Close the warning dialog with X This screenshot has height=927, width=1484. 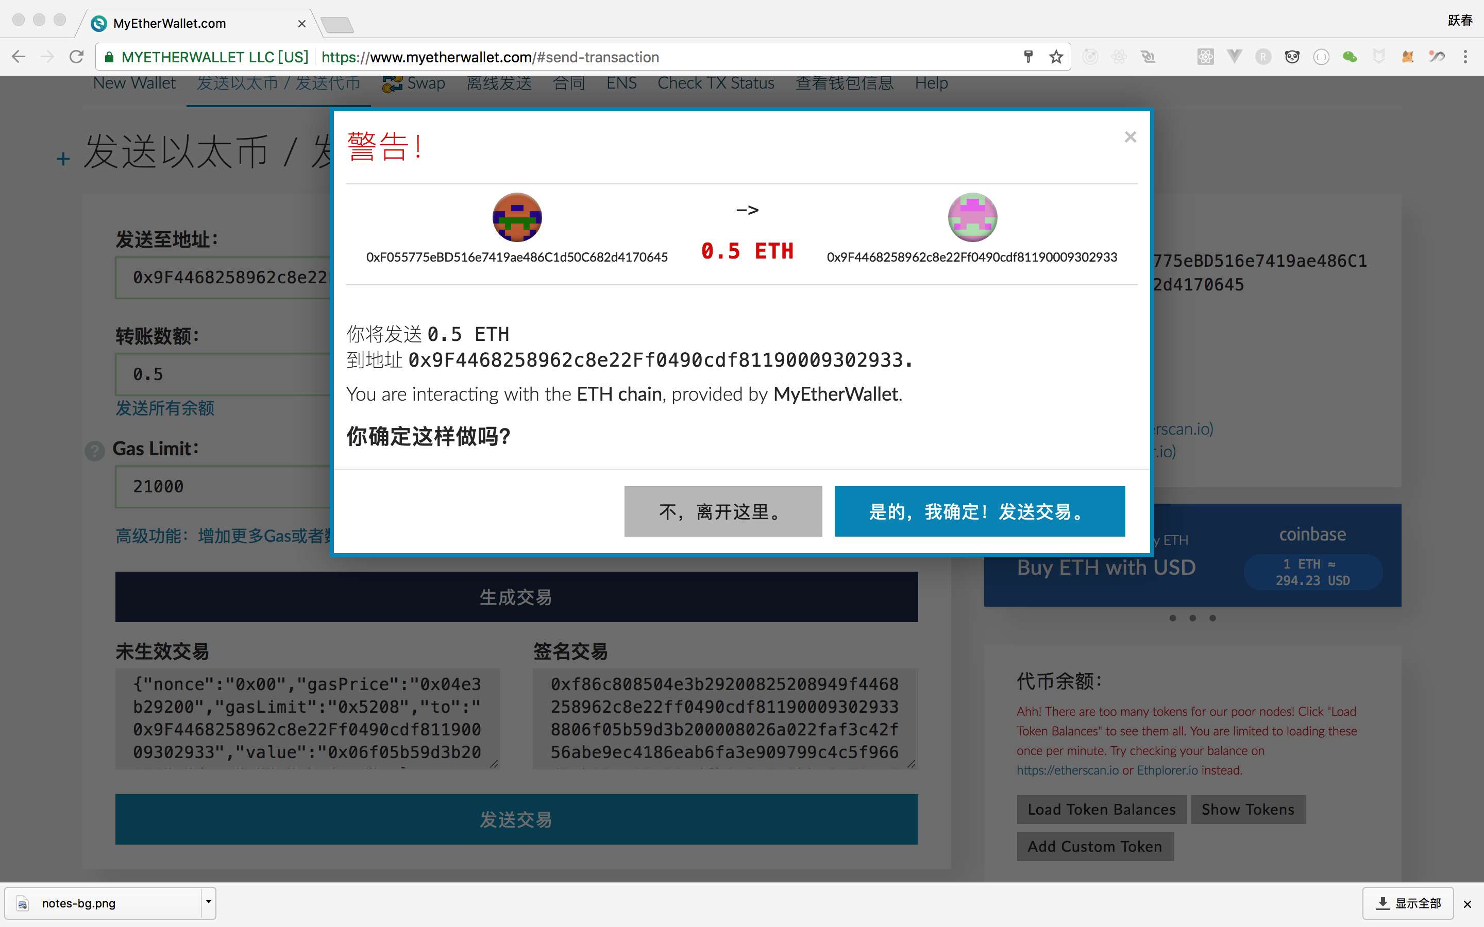1130,136
